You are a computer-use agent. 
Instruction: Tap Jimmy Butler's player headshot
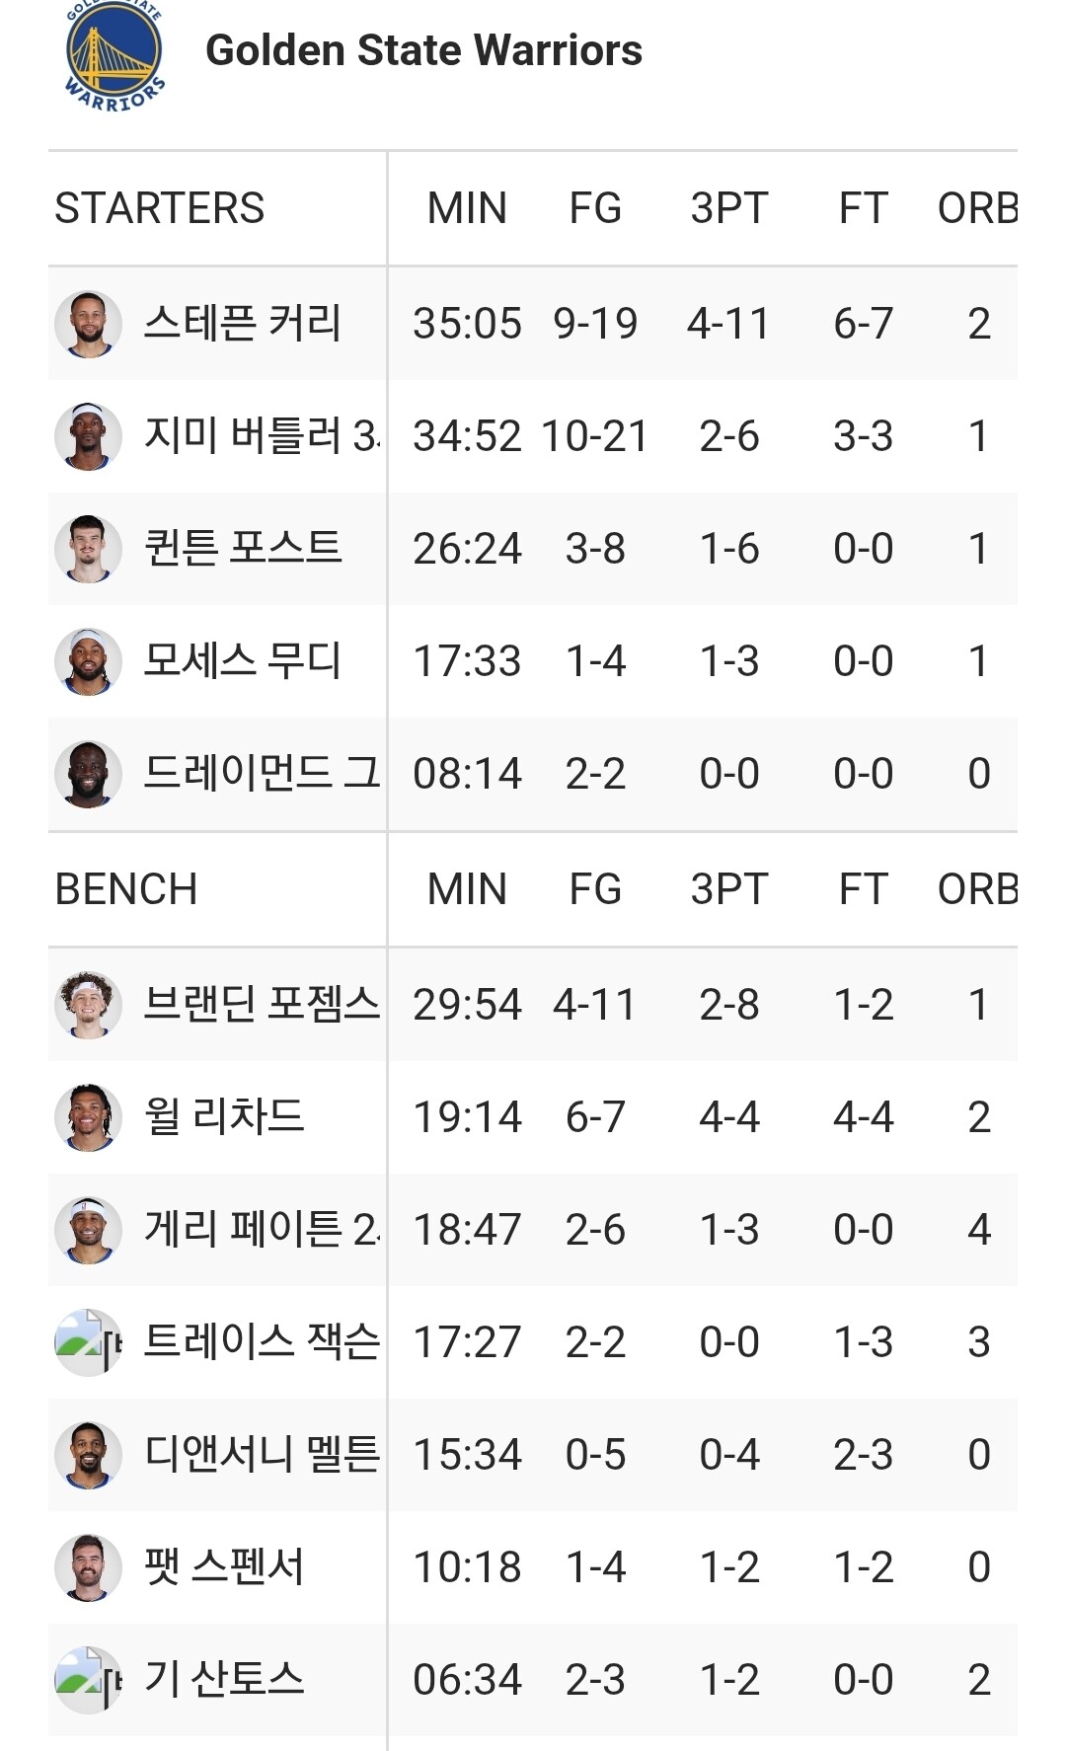(x=88, y=436)
